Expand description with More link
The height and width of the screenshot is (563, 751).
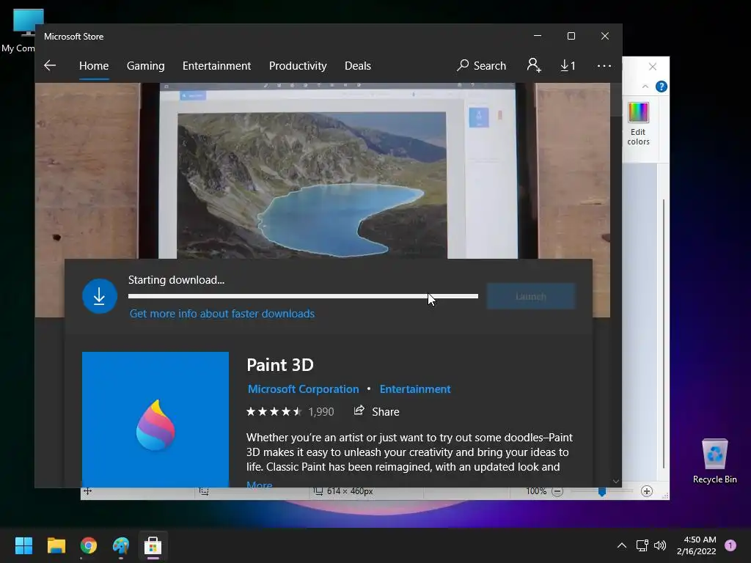point(259,484)
